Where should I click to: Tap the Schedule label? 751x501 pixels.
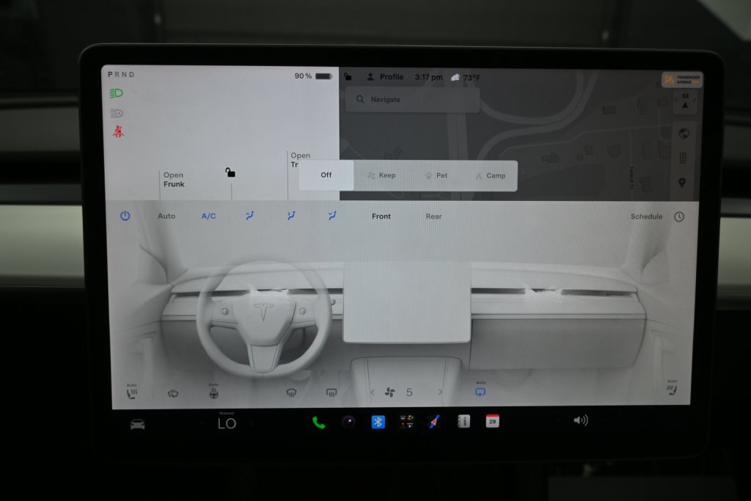coord(646,216)
